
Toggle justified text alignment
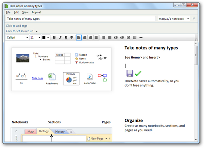point(96,38)
